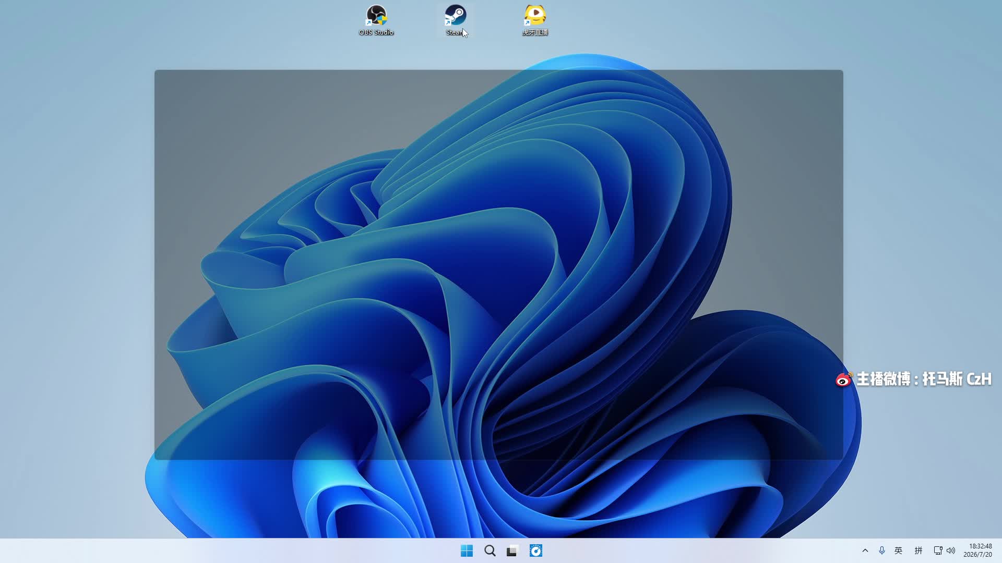Expand hidden tray icons chevron
This screenshot has height=563, width=1002.
865,550
